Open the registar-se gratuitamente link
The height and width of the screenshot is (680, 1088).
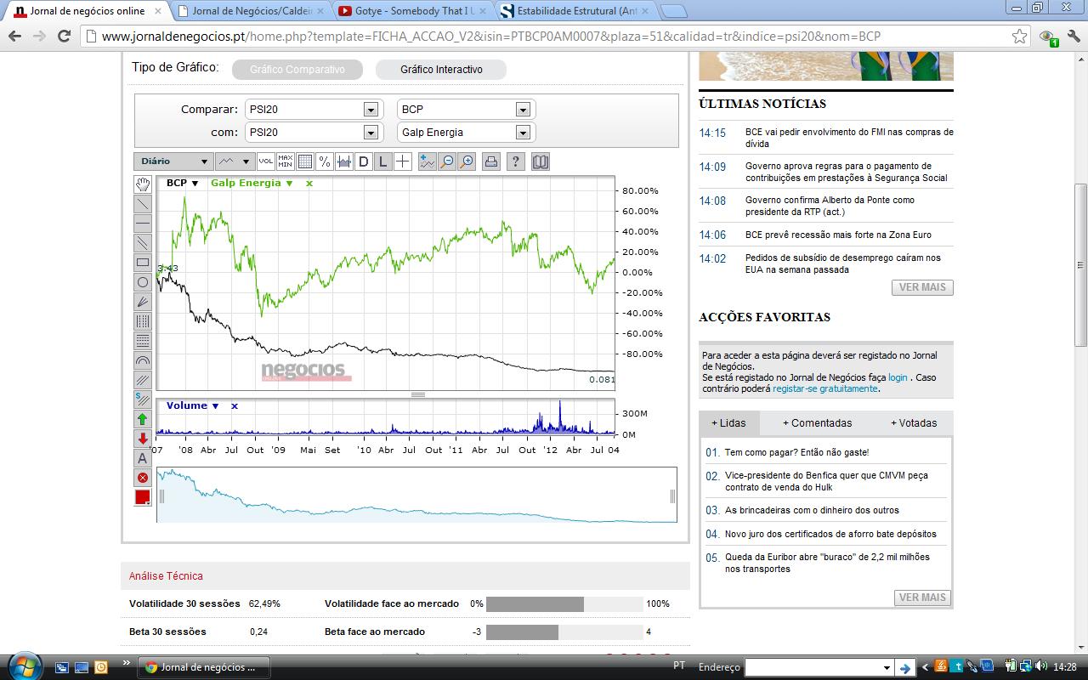coord(824,388)
